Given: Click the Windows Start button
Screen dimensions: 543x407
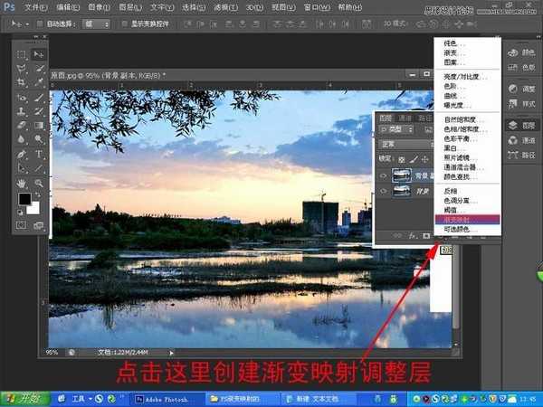Looking at the screenshot, I should [x=25, y=398].
